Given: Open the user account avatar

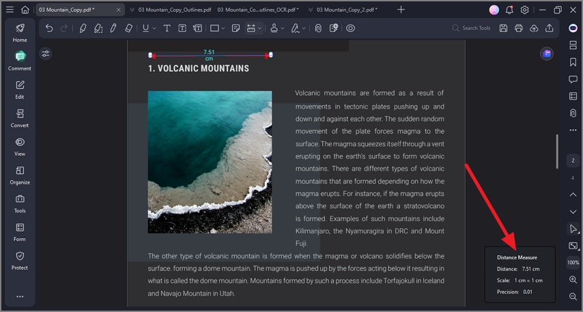Looking at the screenshot, I should click(x=494, y=10).
